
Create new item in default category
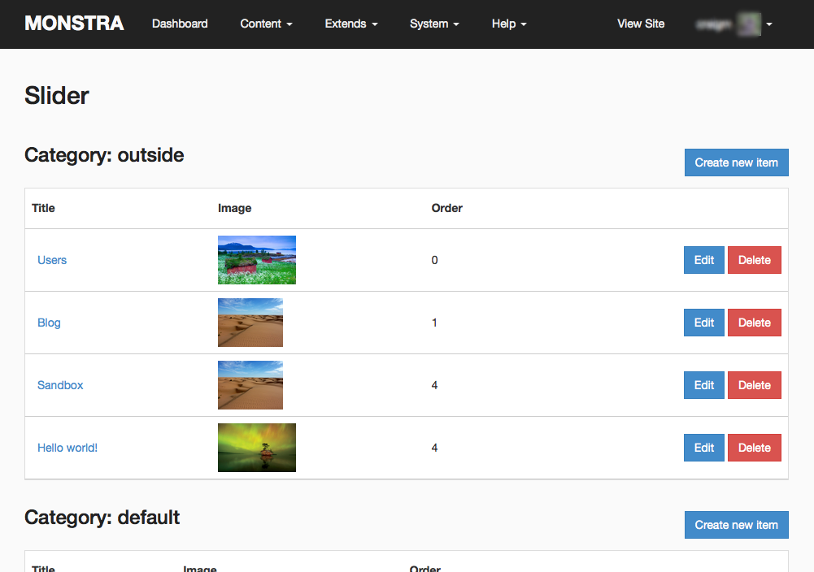coord(736,525)
